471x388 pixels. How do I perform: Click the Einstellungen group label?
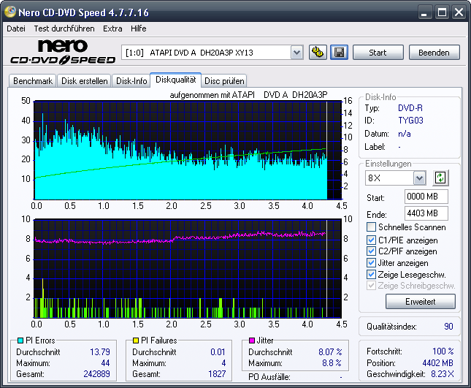(x=388, y=164)
